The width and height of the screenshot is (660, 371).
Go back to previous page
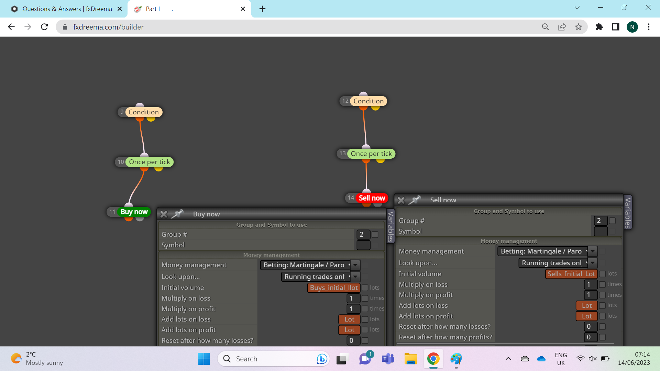[11, 27]
